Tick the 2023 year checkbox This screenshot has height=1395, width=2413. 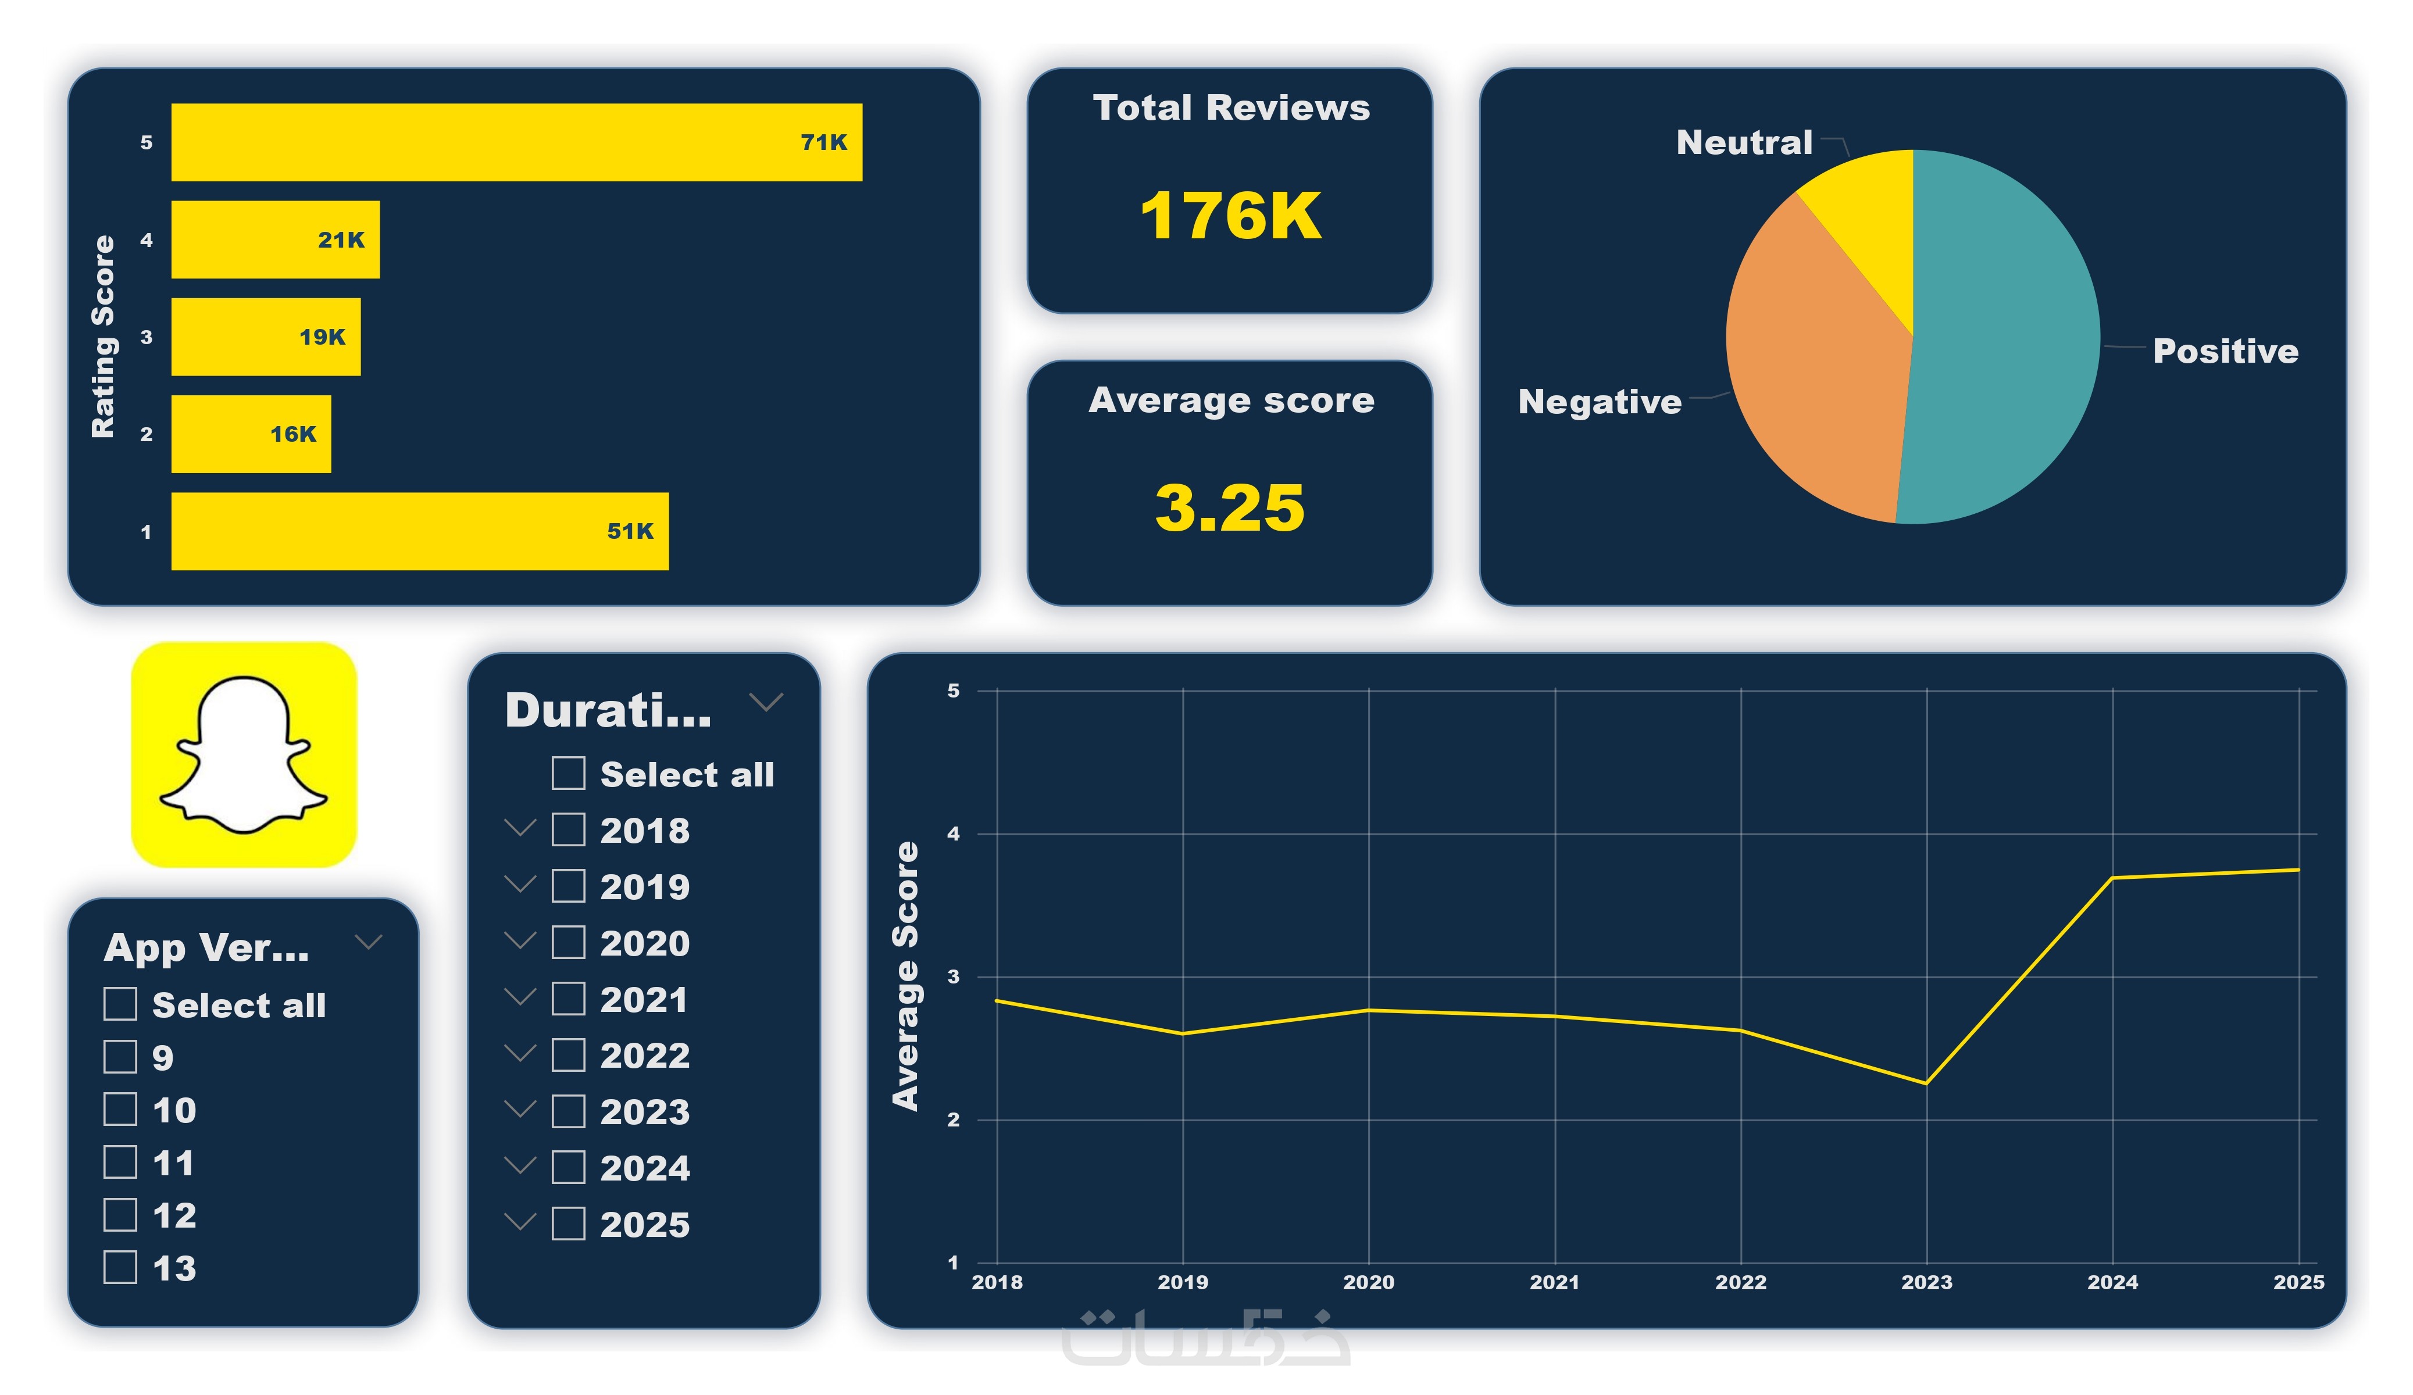click(x=568, y=1111)
